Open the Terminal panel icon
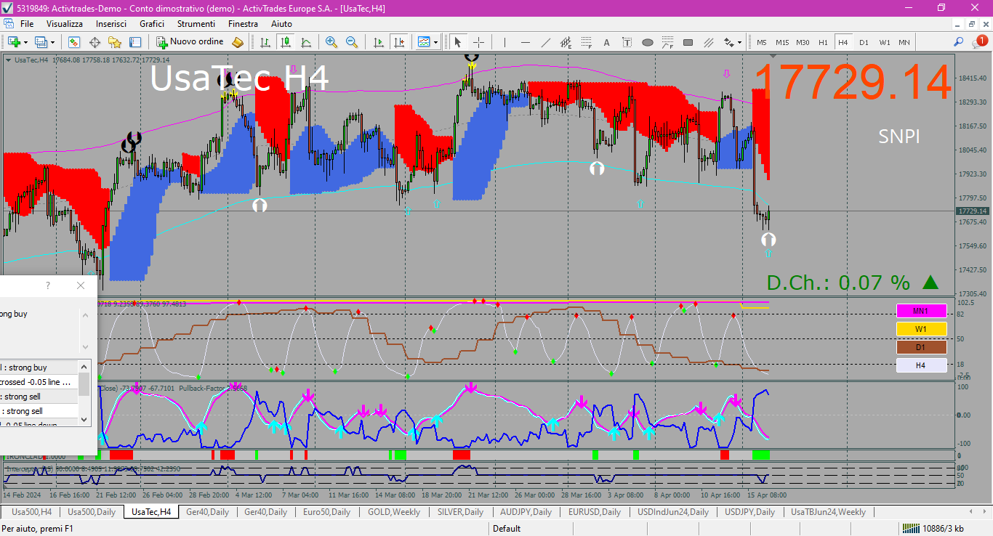 pyautogui.click(x=135, y=42)
